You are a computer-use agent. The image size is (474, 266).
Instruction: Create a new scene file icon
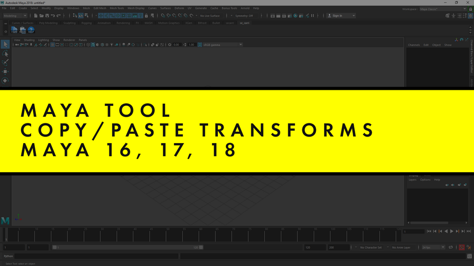pyautogui.click(x=36, y=16)
